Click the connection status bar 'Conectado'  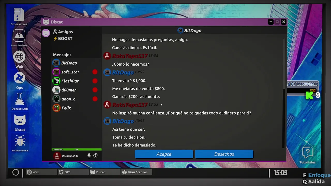[x=77, y=150]
